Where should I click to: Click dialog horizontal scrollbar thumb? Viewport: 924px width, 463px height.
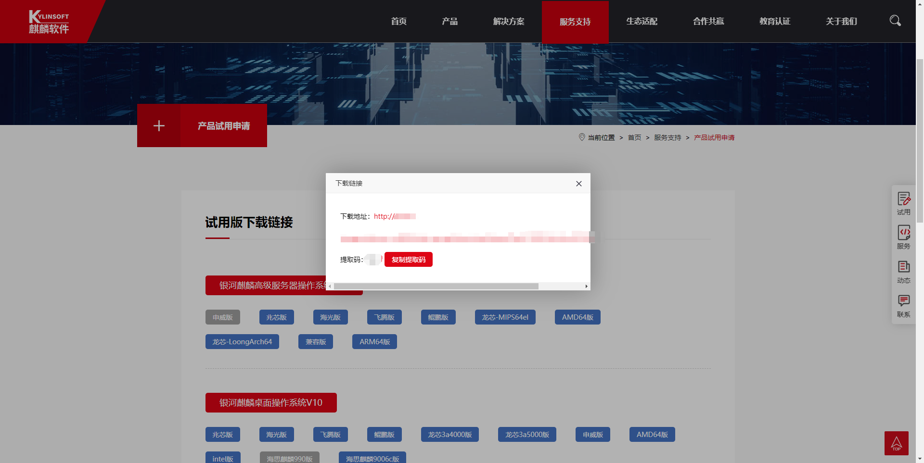click(436, 286)
